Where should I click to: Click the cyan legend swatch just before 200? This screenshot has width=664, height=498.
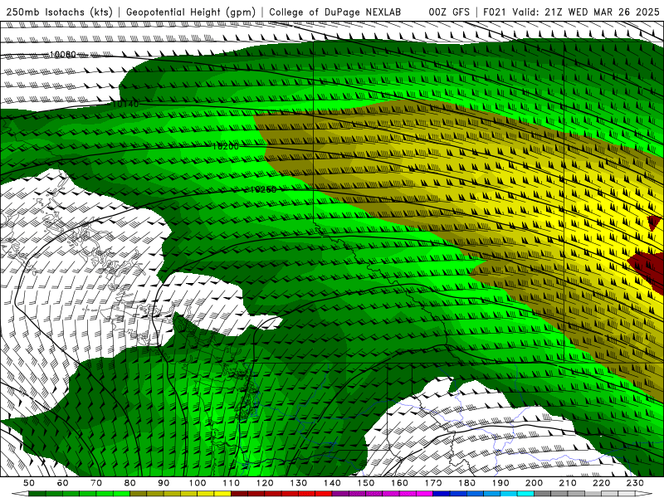(525, 494)
